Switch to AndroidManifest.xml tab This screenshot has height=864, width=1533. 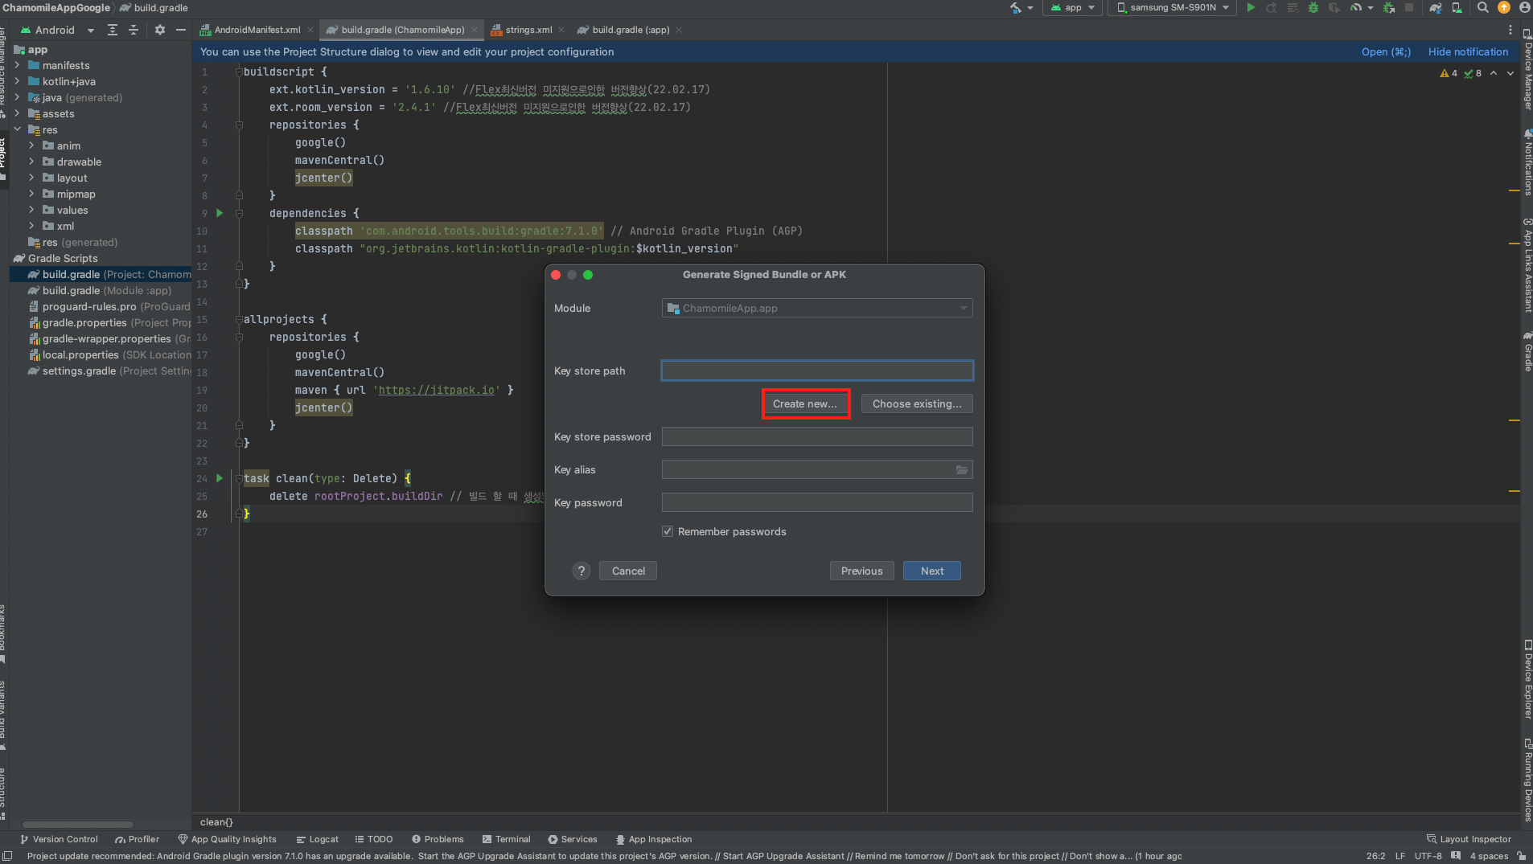257,30
